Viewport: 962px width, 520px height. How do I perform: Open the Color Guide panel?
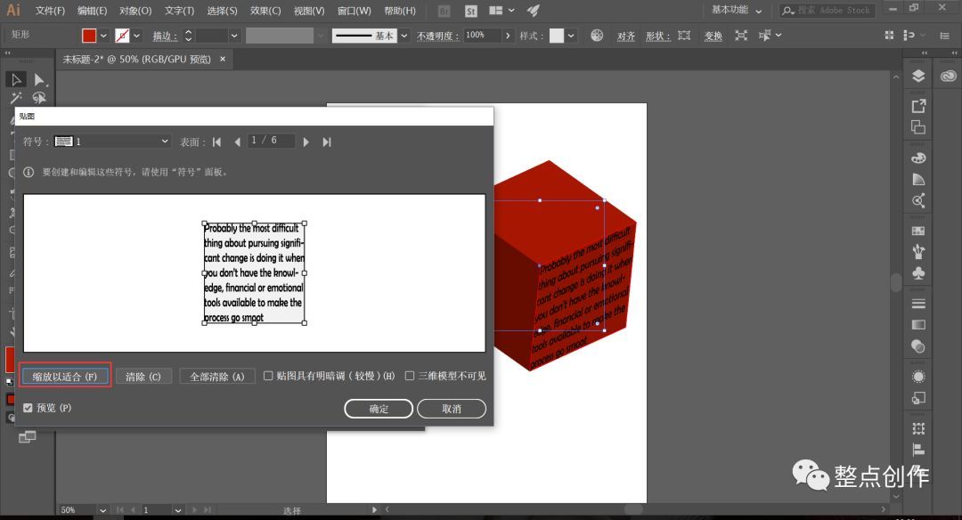pyautogui.click(x=917, y=179)
